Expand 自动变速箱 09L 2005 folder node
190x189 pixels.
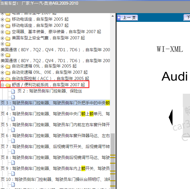point(2,67)
